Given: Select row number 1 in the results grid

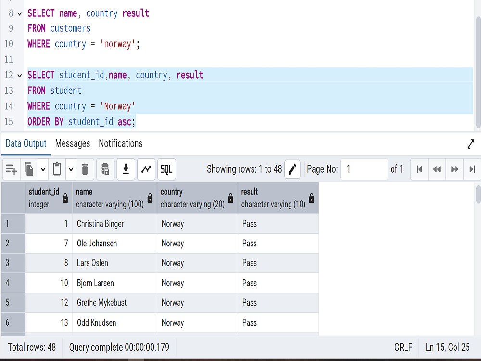Looking at the screenshot, I should [13, 224].
